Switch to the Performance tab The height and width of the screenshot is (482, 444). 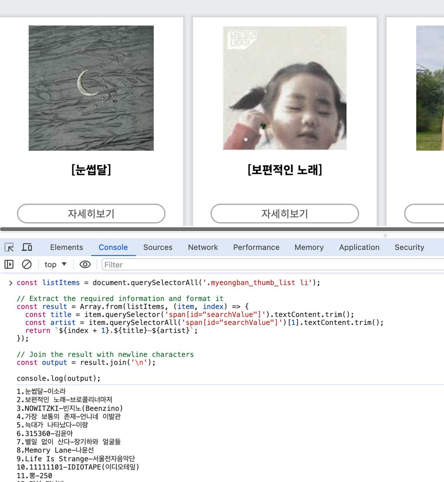(x=256, y=247)
